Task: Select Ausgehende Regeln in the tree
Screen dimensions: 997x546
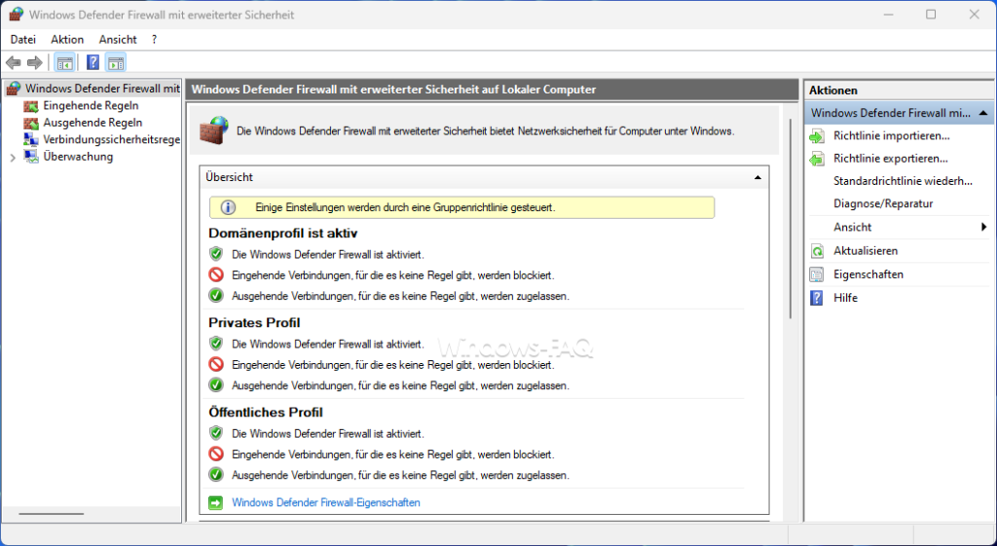Action: click(x=92, y=123)
